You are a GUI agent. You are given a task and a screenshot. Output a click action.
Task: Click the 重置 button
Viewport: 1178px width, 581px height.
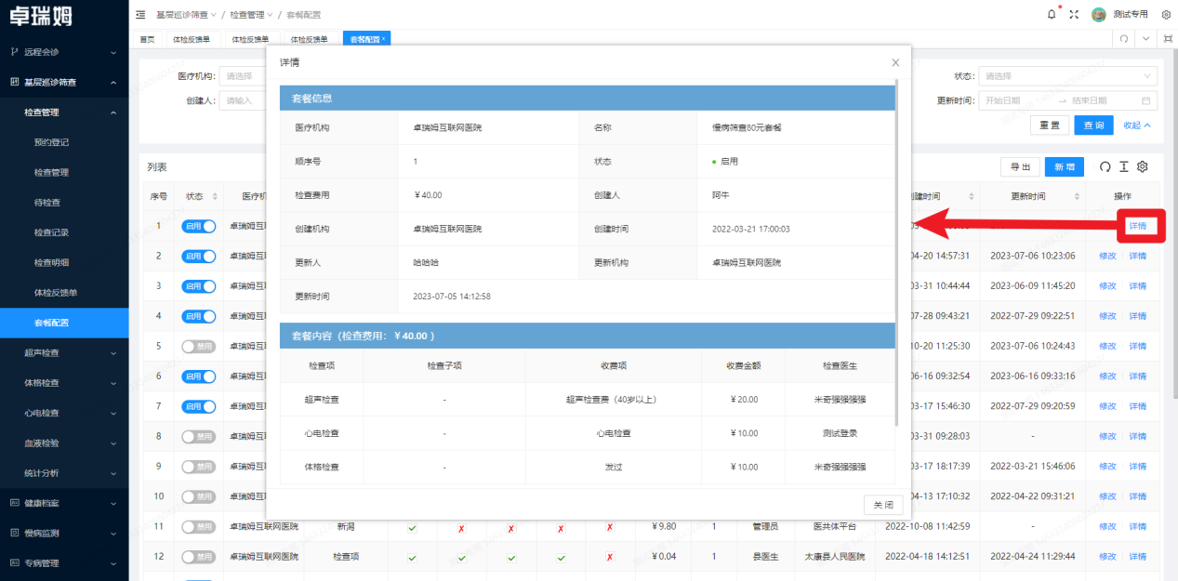click(x=1049, y=125)
